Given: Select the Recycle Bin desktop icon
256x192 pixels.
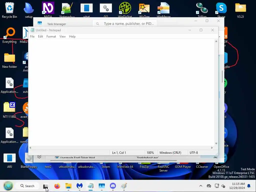Looking at the screenshot, I should click(x=9, y=10).
